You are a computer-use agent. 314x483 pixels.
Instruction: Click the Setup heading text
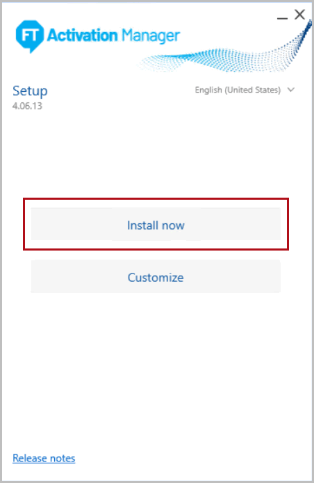coord(30,91)
